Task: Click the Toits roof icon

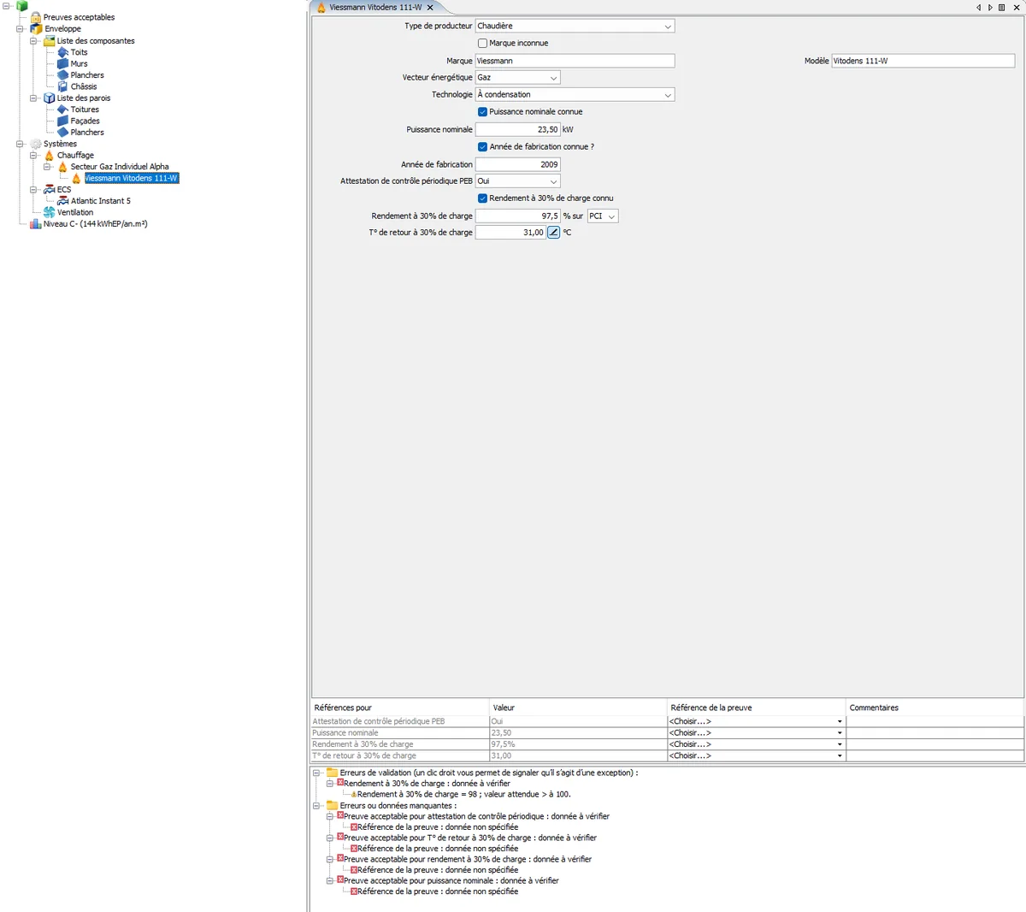Action: point(62,52)
